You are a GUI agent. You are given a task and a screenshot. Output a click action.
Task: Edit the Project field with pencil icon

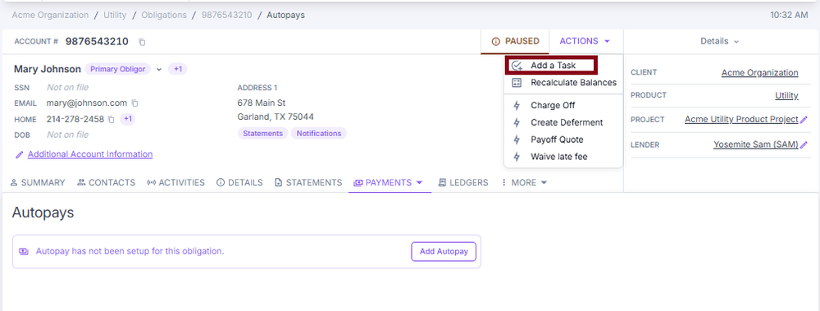point(804,119)
